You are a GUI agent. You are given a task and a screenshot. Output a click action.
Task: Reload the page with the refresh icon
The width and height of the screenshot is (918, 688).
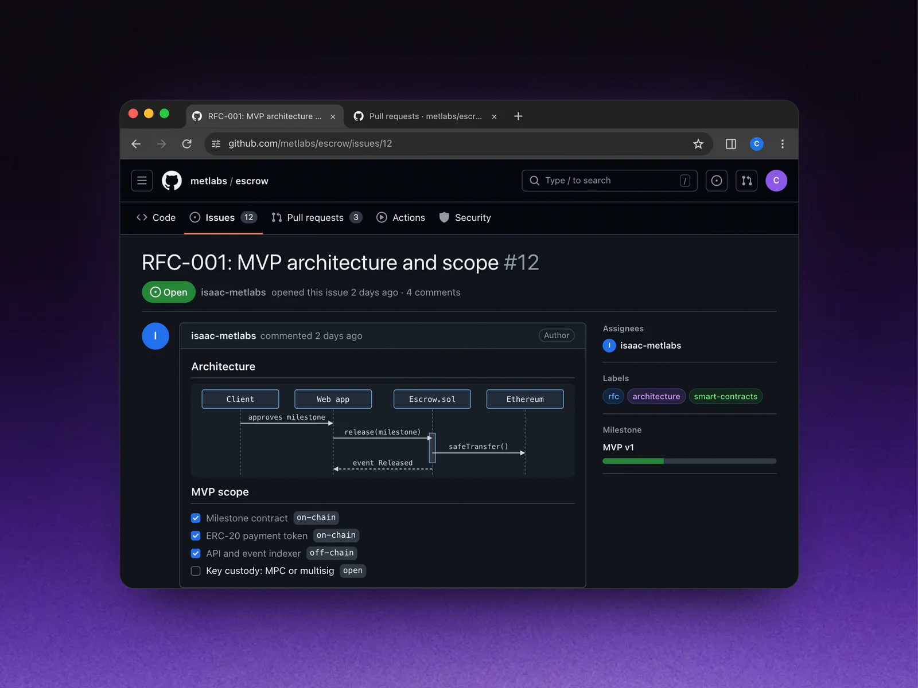tap(187, 144)
